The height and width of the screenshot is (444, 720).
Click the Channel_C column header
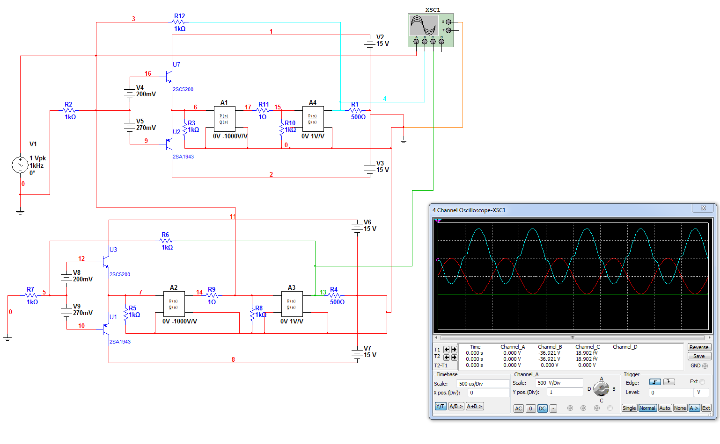click(588, 347)
